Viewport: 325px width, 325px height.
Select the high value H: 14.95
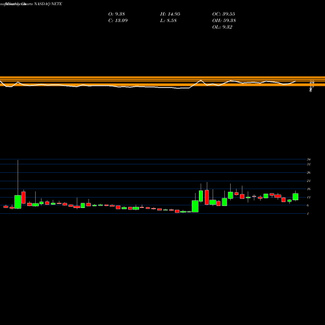[170, 14]
